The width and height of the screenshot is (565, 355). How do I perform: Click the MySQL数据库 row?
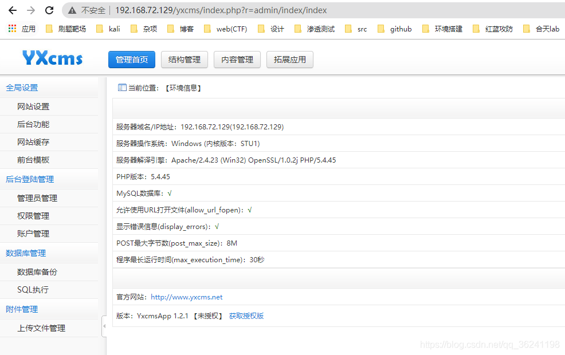pos(339,194)
